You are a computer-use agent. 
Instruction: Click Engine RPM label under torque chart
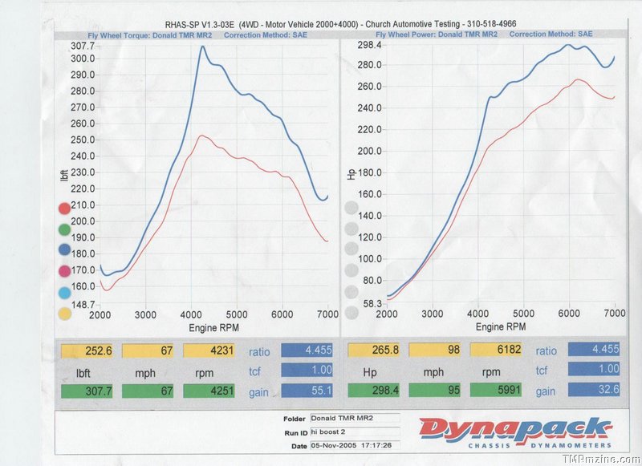click(x=213, y=328)
